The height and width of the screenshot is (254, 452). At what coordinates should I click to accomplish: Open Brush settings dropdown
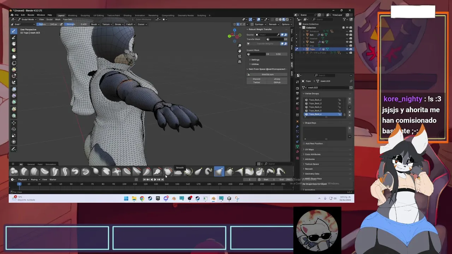pos(95,24)
